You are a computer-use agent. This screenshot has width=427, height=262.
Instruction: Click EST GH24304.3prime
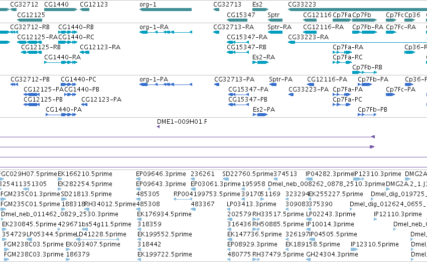tap(332, 254)
